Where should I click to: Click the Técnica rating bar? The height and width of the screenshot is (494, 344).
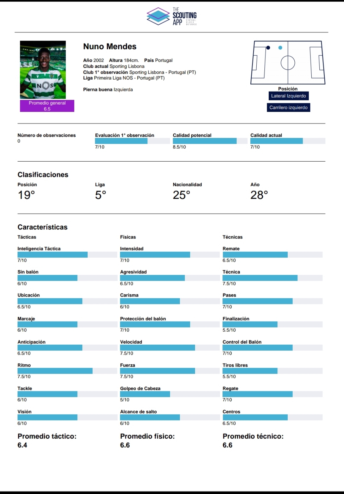tap(272, 278)
